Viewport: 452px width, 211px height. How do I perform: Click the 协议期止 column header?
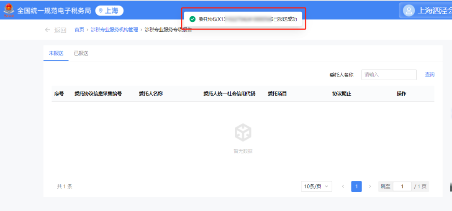click(x=342, y=94)
